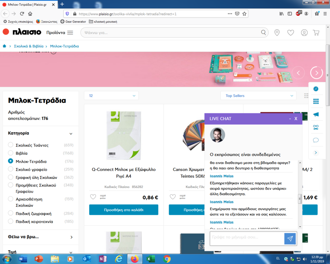Viewport: 330px width, 264px height.
Task: Click the search magnifier icon
Action: coord(263,32)
